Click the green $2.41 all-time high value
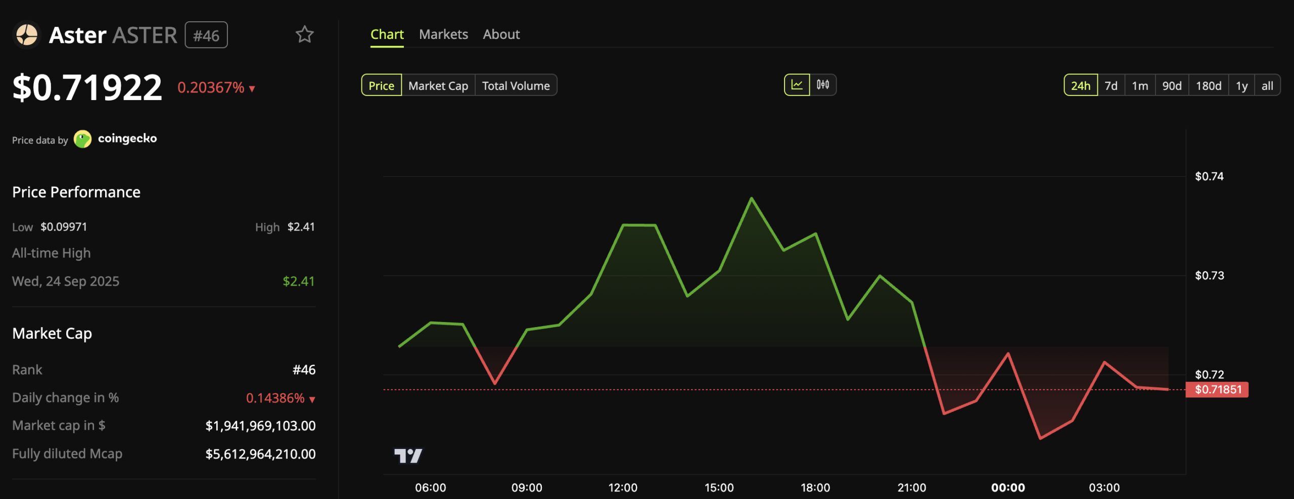Screen dimensions: 1294x499 pos(298,281)
